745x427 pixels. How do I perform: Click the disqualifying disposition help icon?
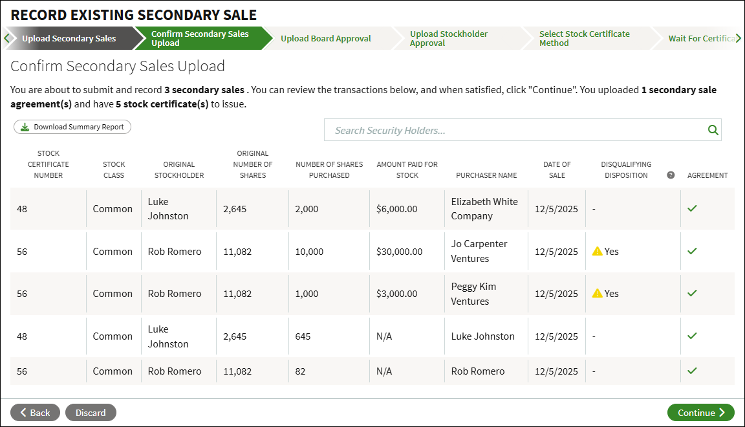671,175
